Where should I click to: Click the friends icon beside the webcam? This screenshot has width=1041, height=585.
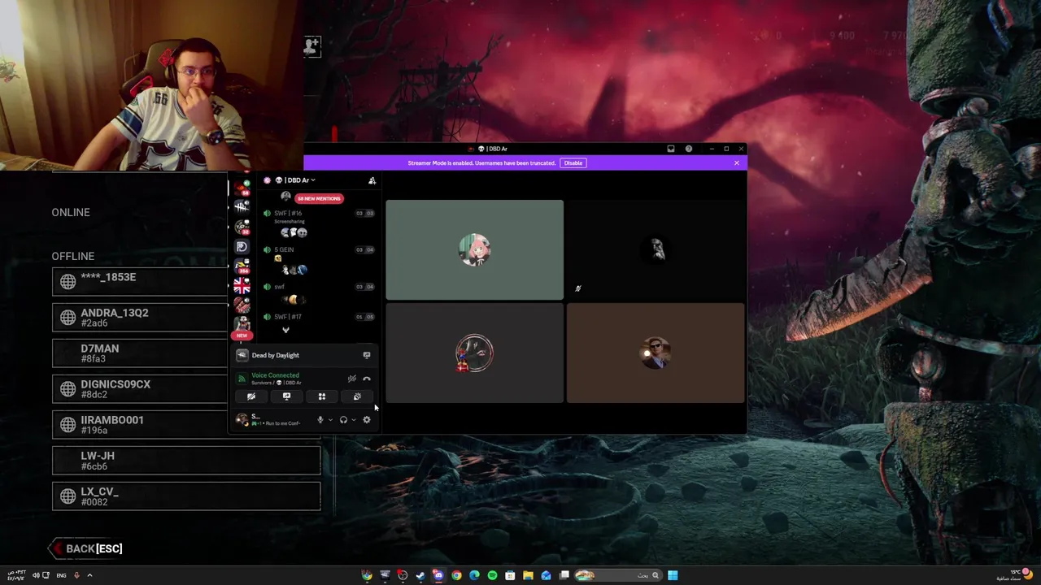[312, 47]
